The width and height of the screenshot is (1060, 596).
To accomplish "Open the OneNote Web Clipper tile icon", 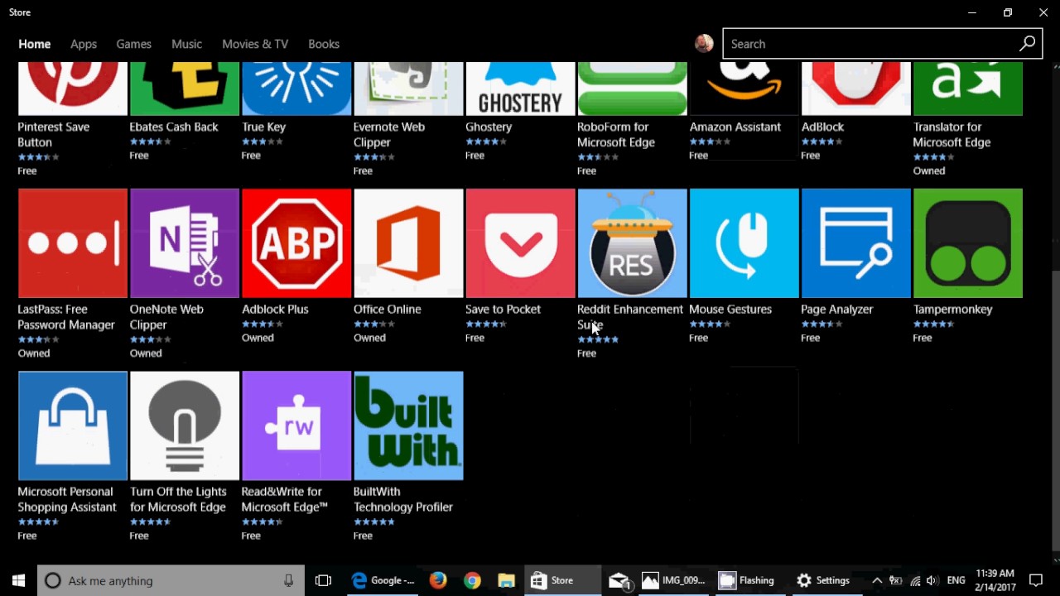I will (185, 243).
